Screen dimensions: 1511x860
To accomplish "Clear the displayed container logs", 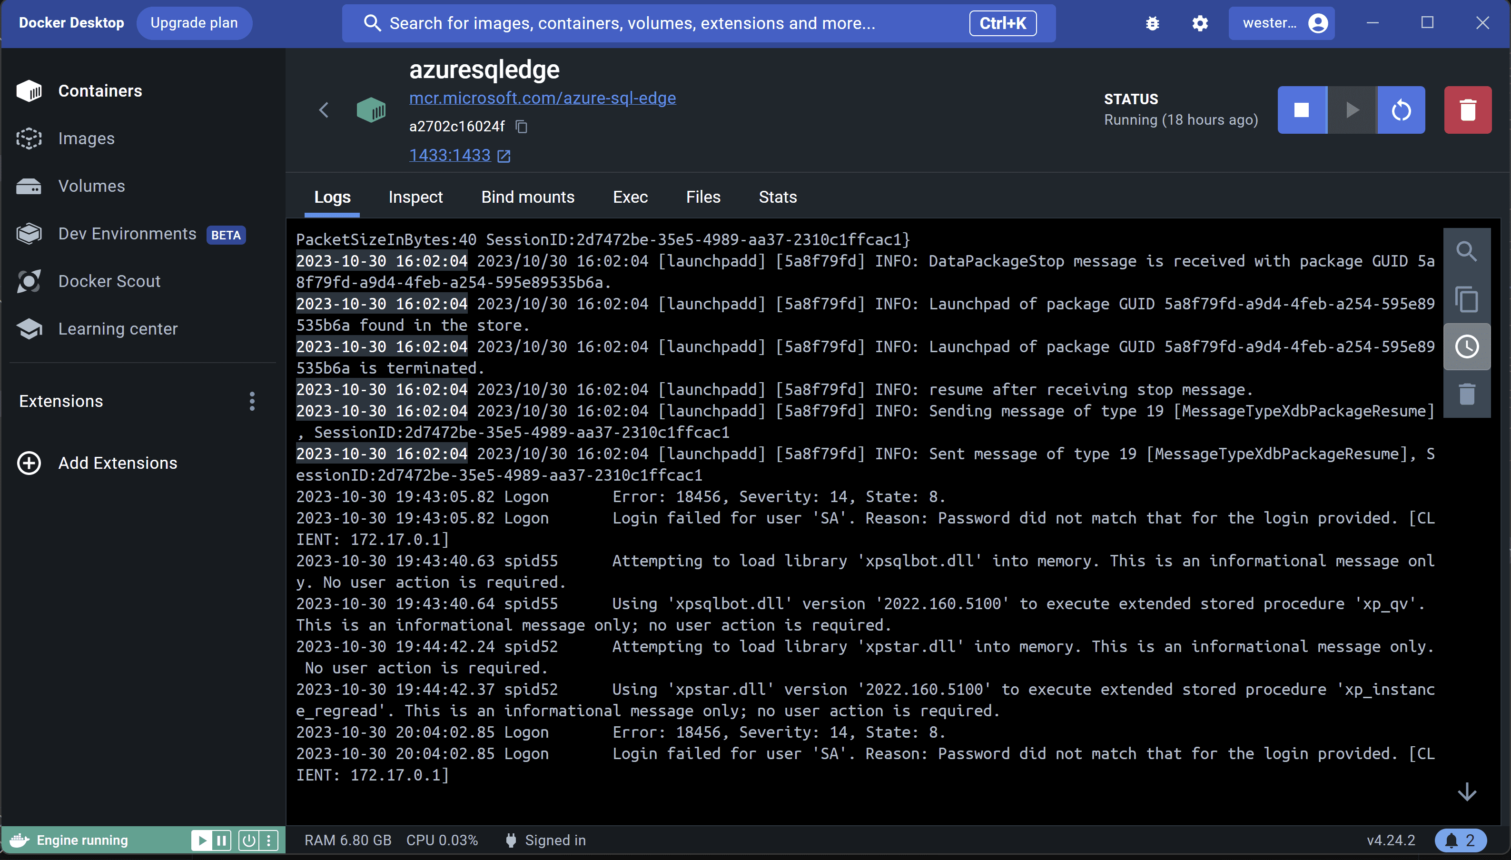I will [x=1467, y=394].
